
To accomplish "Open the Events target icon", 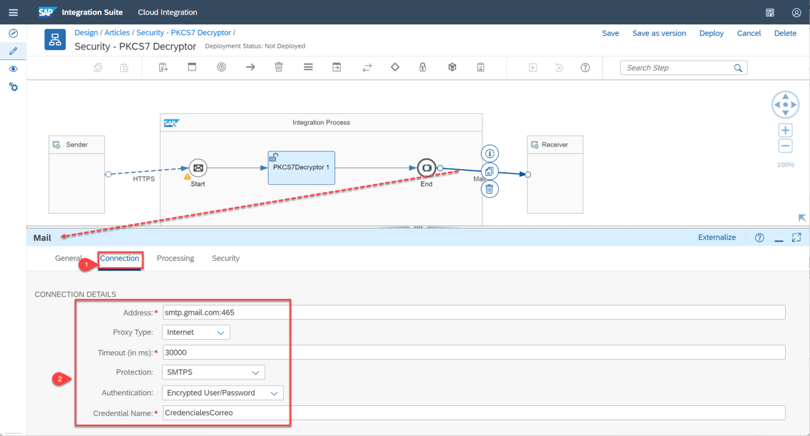I will click(x=221, y=67).
